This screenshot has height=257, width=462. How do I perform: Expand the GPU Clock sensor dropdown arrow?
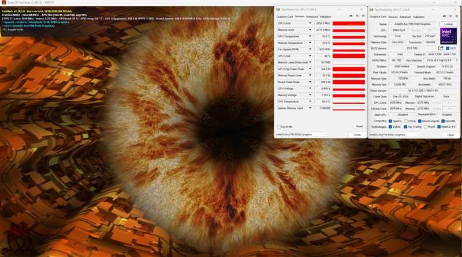click(x=310, y=23)
